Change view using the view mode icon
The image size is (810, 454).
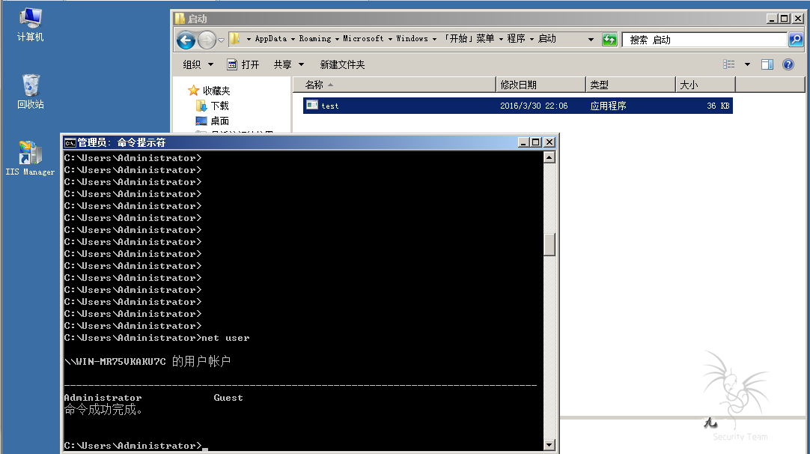pos(729,64)
